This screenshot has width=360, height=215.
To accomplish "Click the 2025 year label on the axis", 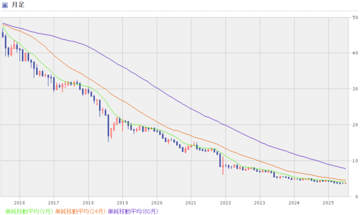I will [328, 203].
